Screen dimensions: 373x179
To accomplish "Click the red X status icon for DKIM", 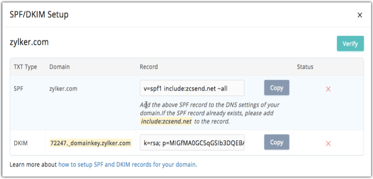I will point(328,143).
